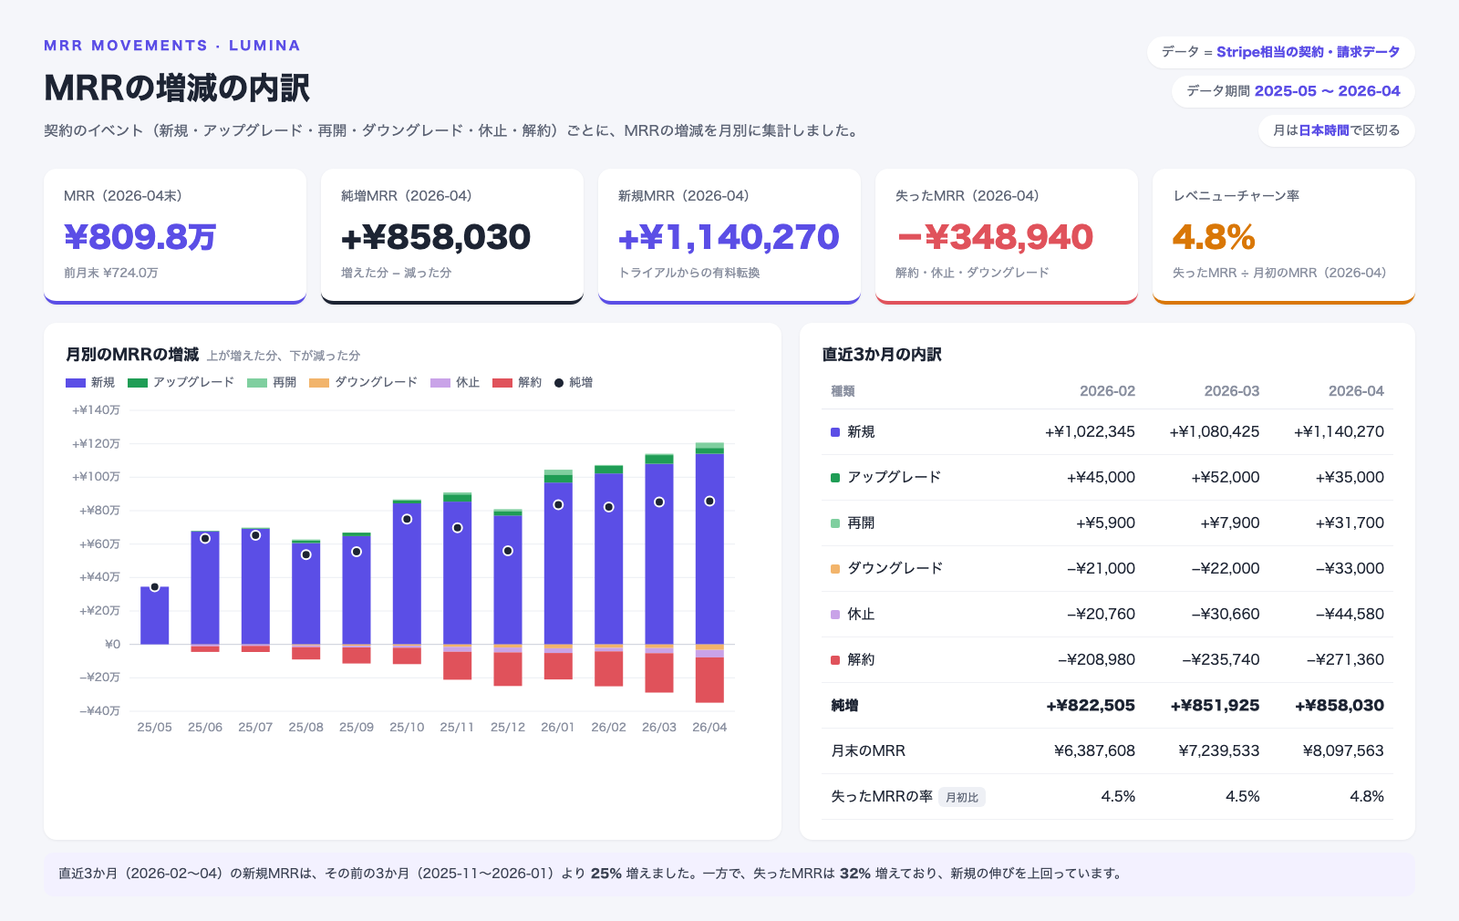Click the 2026-02 column header
This screenshot has height=921, width=1459.
click(x=1107, y=391)
